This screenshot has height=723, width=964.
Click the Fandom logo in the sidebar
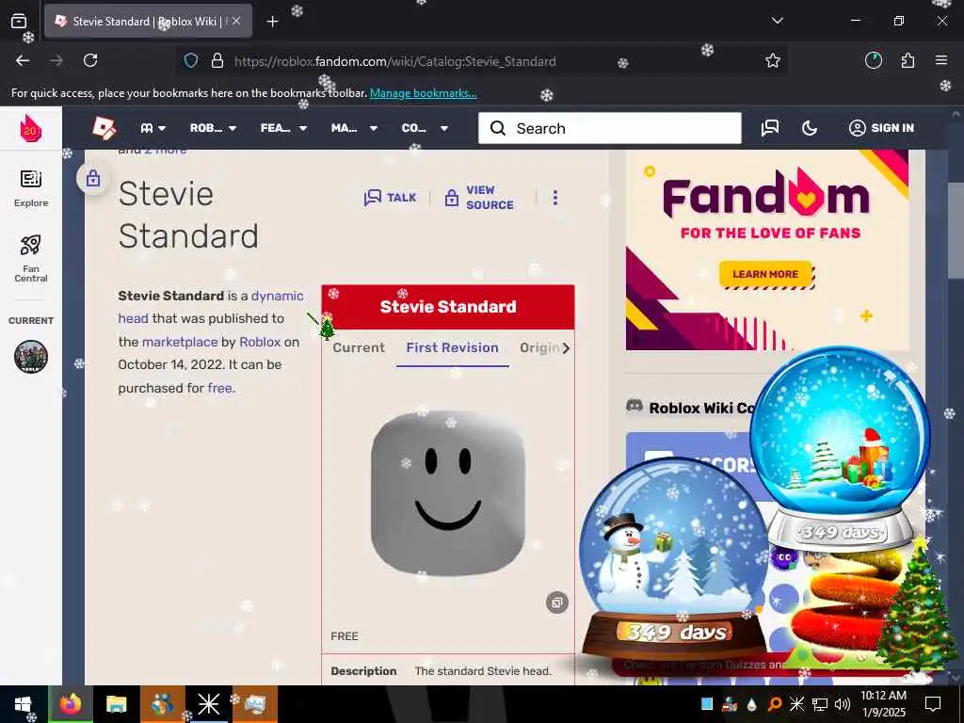pos(30,128)
